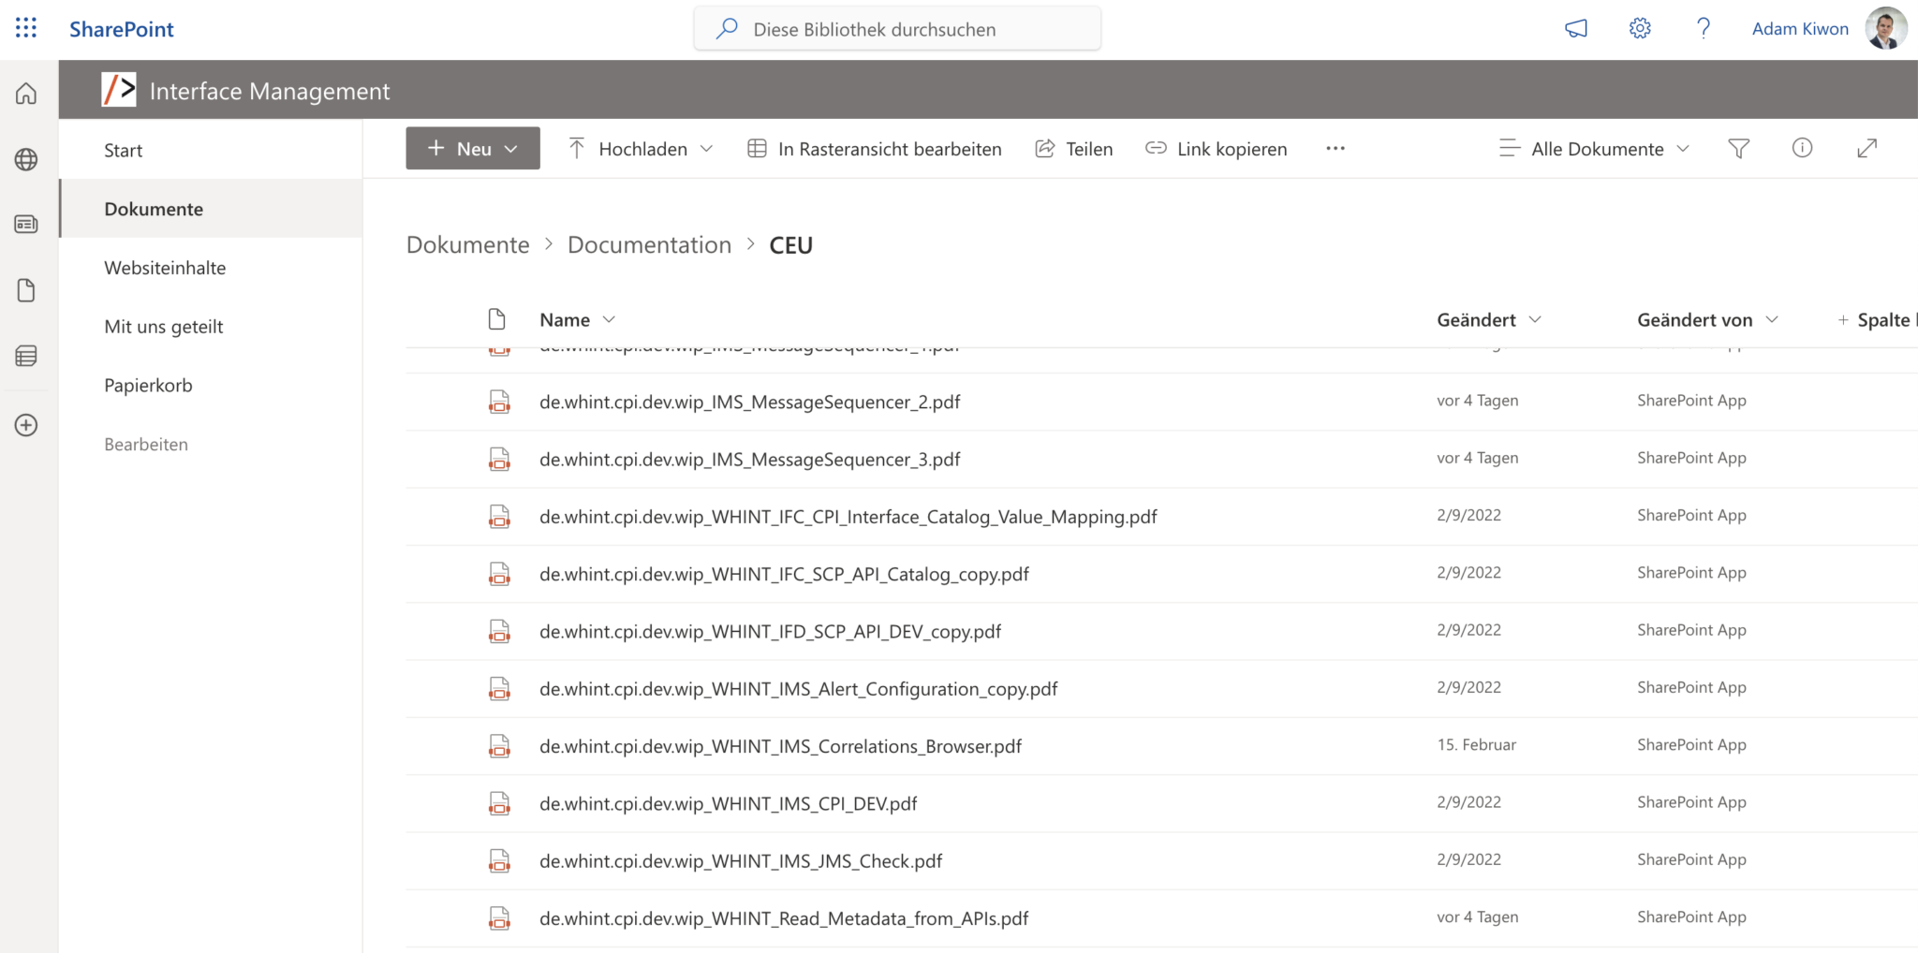Image resolution: width=1918 pixels, height=953 pixels.
Task: Click the Teilen share button
Action: [1074, 149]
